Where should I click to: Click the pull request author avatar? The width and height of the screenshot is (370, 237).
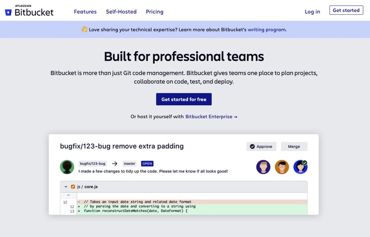click(x=67, y=167)
